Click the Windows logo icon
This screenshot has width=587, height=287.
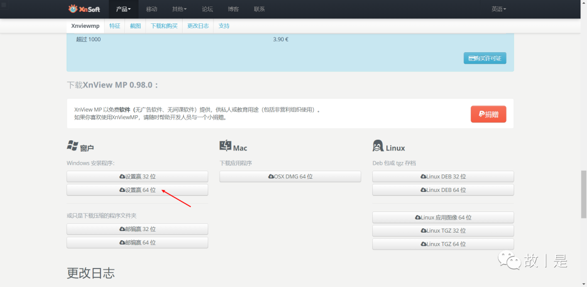[72, 146]
